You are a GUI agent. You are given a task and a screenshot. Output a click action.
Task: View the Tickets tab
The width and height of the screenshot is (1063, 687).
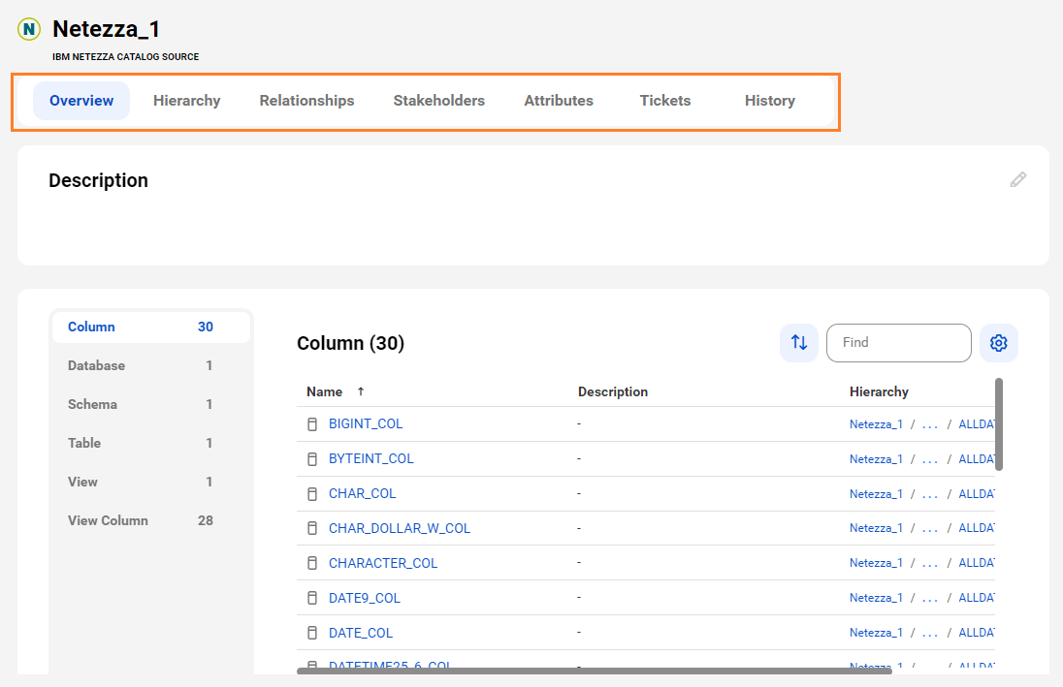(665, 101)
